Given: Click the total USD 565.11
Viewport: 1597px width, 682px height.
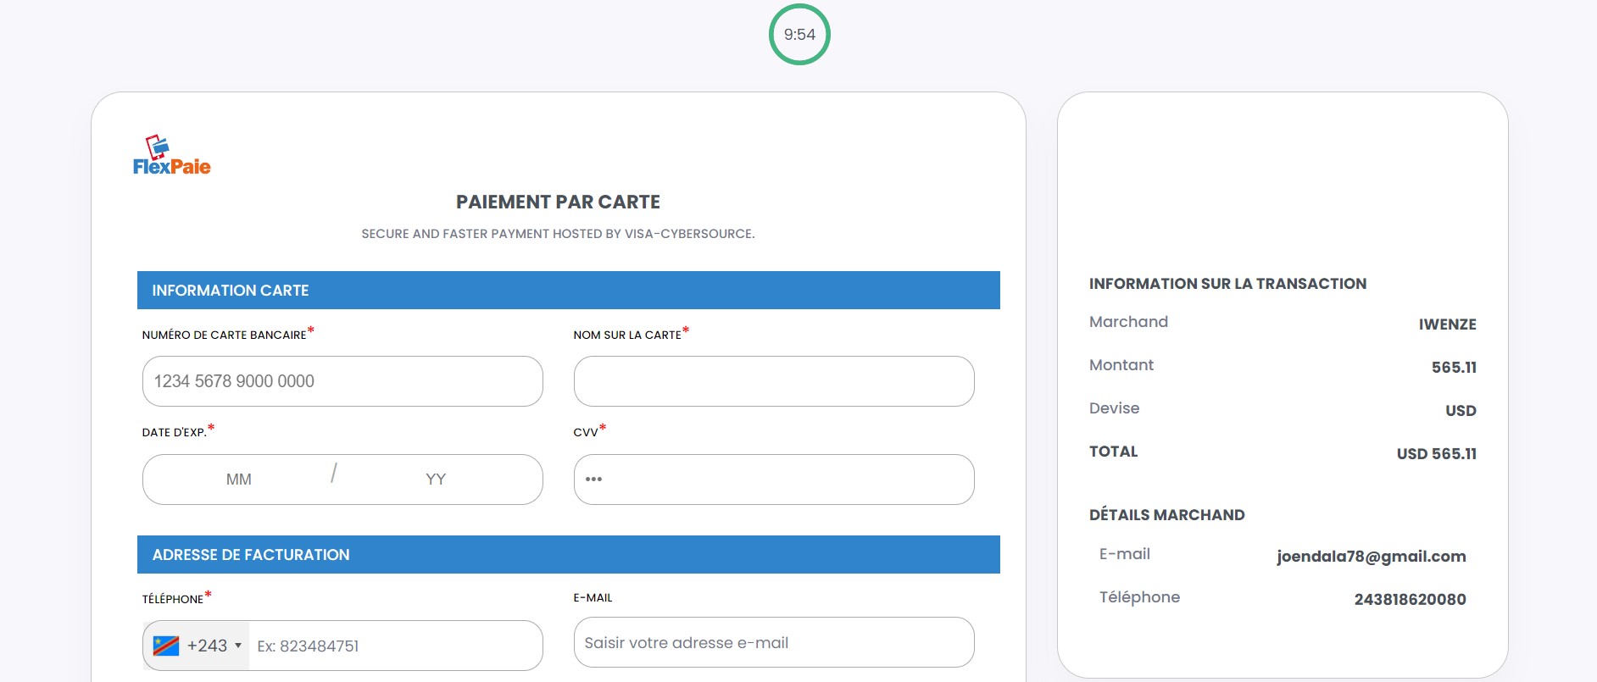Looking at the screenshot, I should 1436,454.
